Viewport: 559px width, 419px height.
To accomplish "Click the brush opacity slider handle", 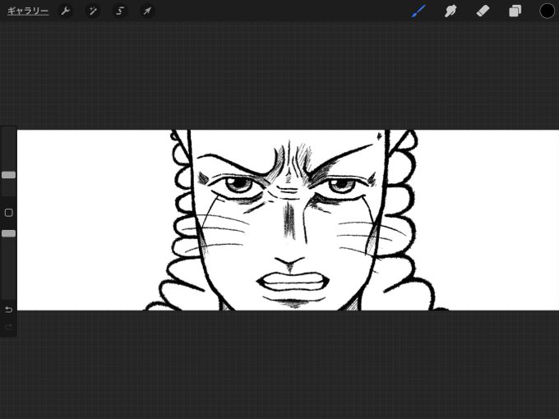I will 8,233.
